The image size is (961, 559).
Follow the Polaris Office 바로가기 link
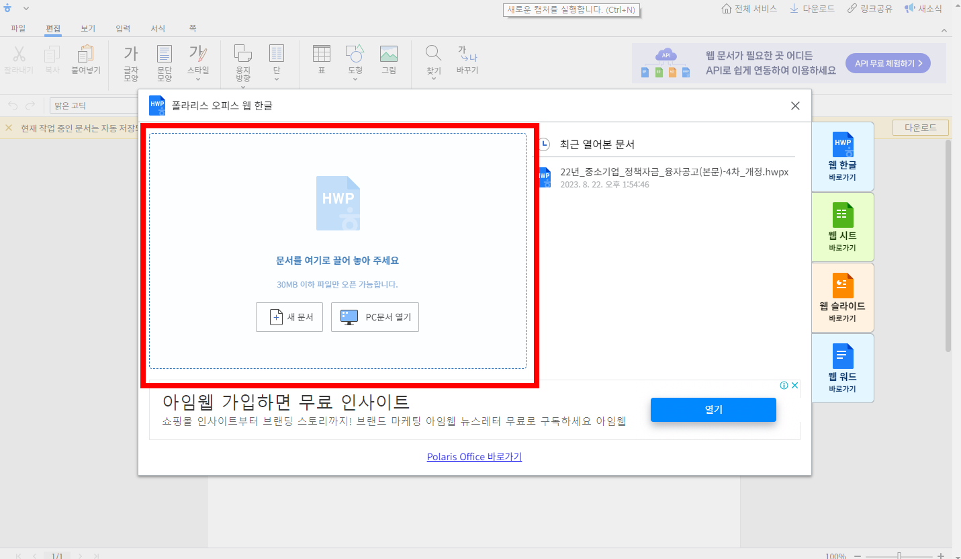(474, 456)
